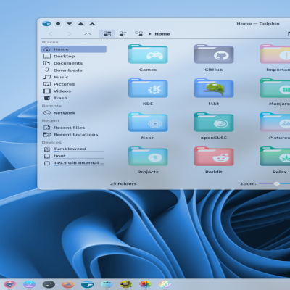The image size is (290, 290).
Task: Open the colorful flower photos app in dock
Action: click(x=146, y=284)
